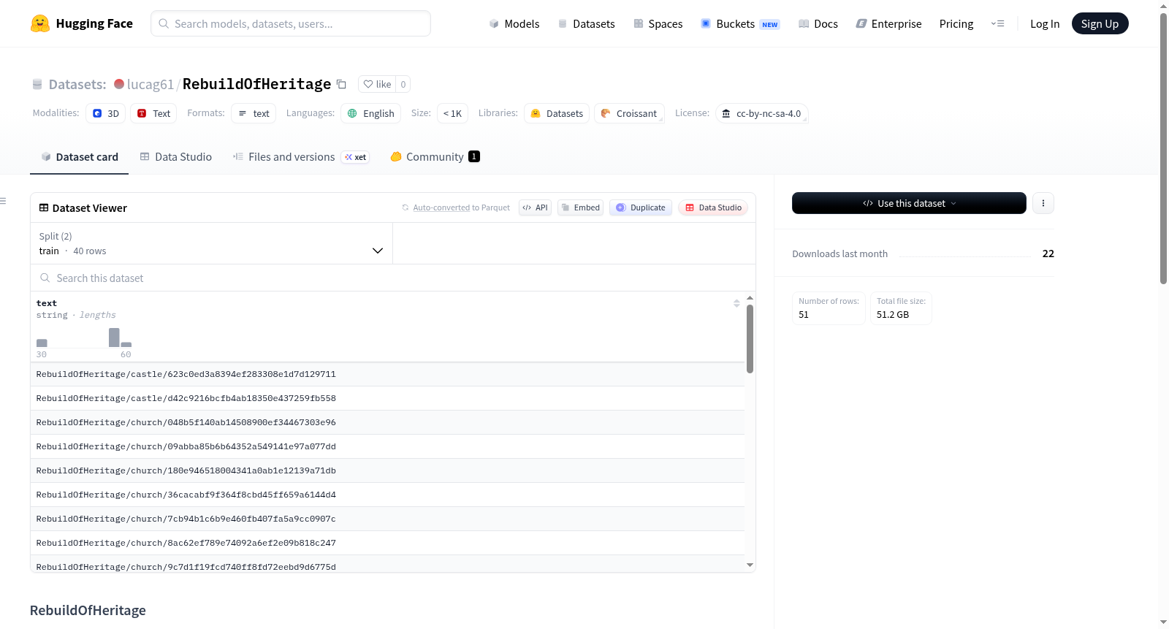Select the Text modality tag
Viewport: 1169px width, 629px height.
(154, 113)
